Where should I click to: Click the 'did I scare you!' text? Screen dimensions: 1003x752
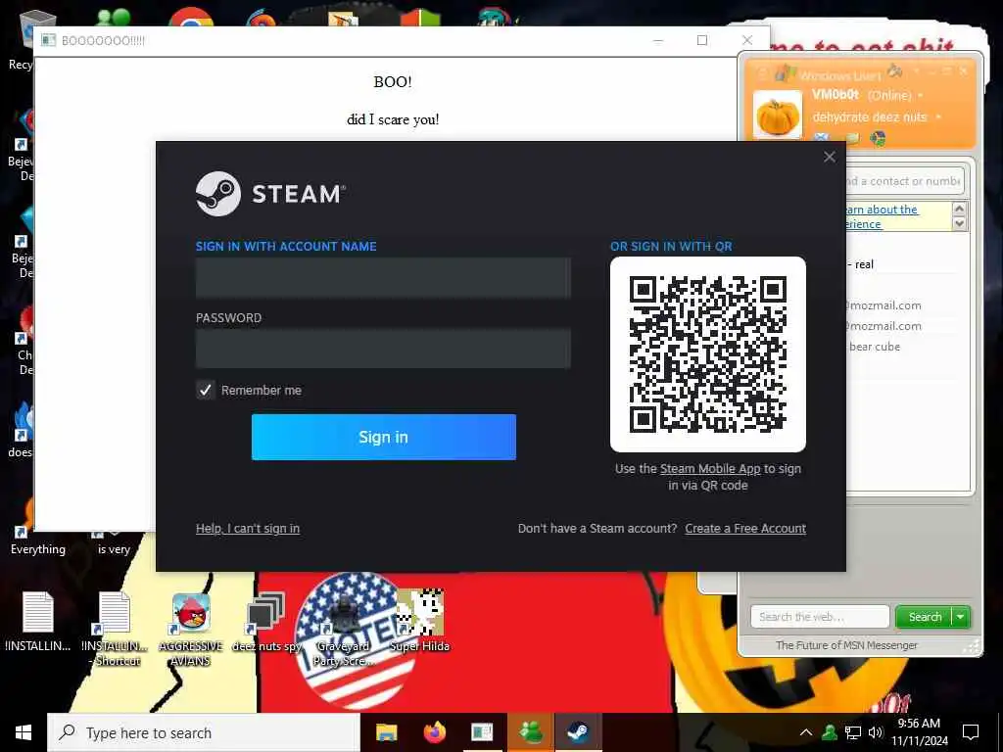[x=393, y=118]
